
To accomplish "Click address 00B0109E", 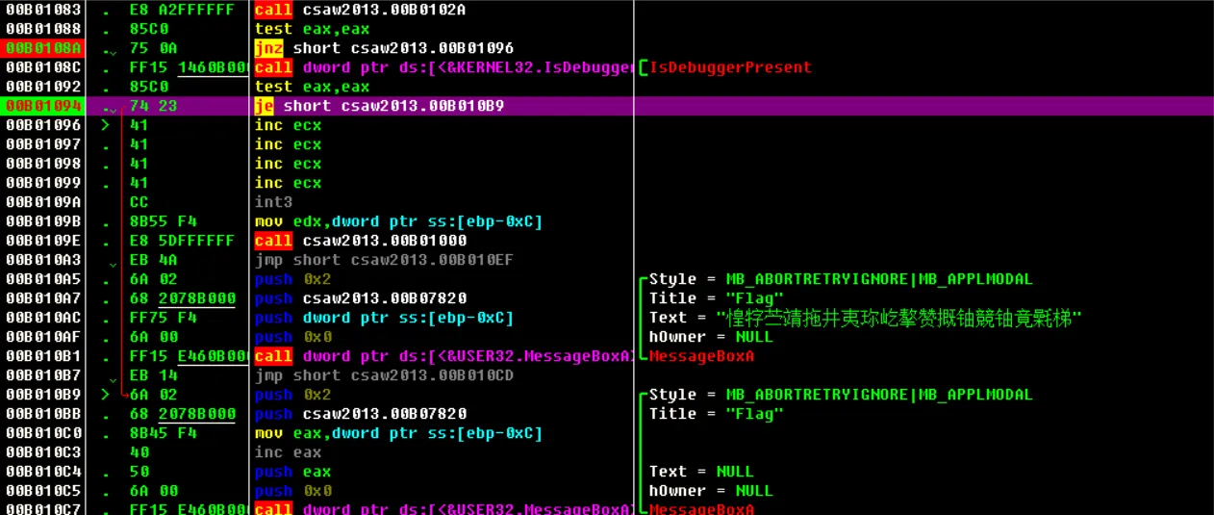I will [x=43, y=241].
